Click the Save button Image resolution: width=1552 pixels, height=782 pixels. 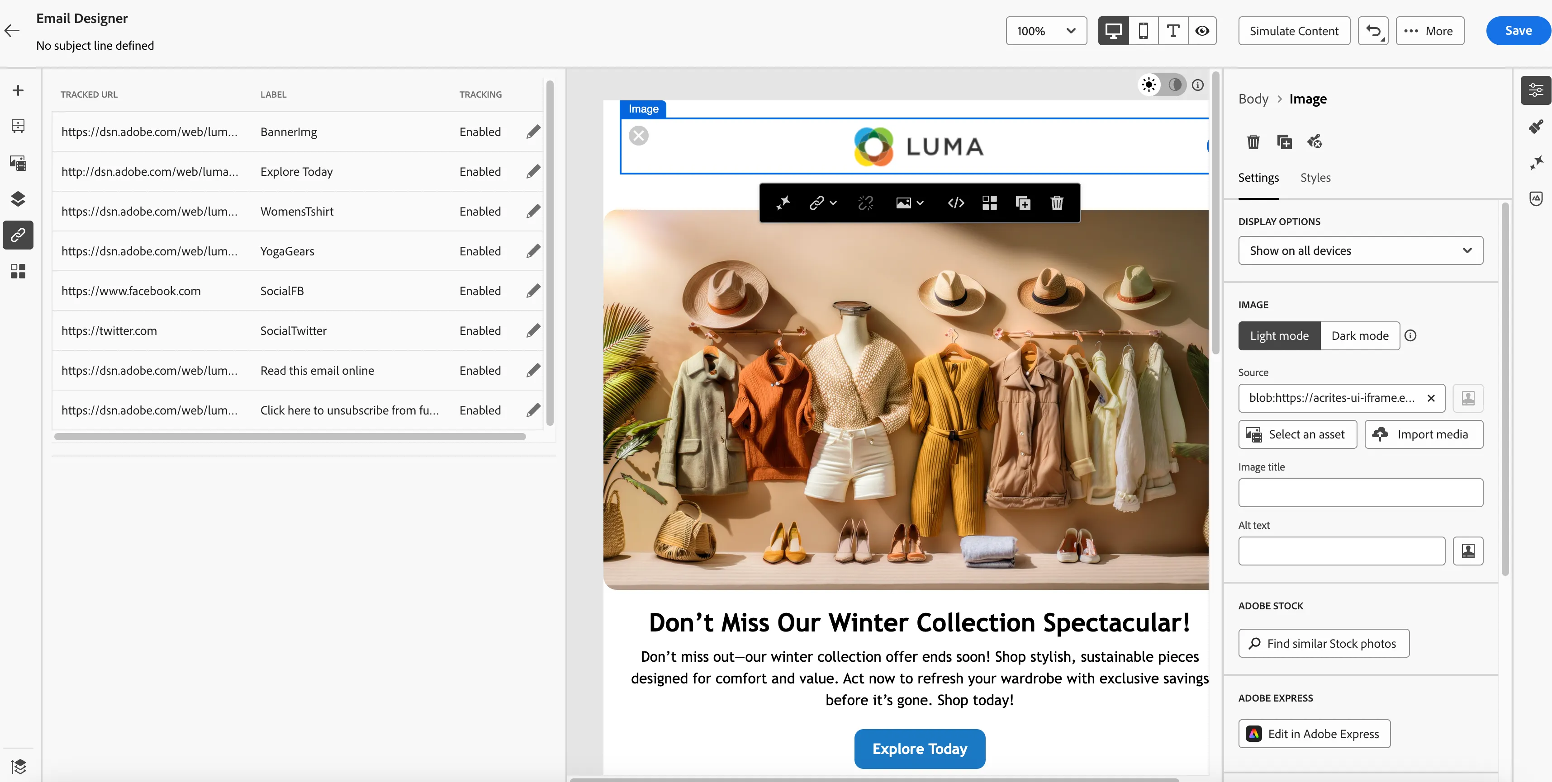[1518, 31]
